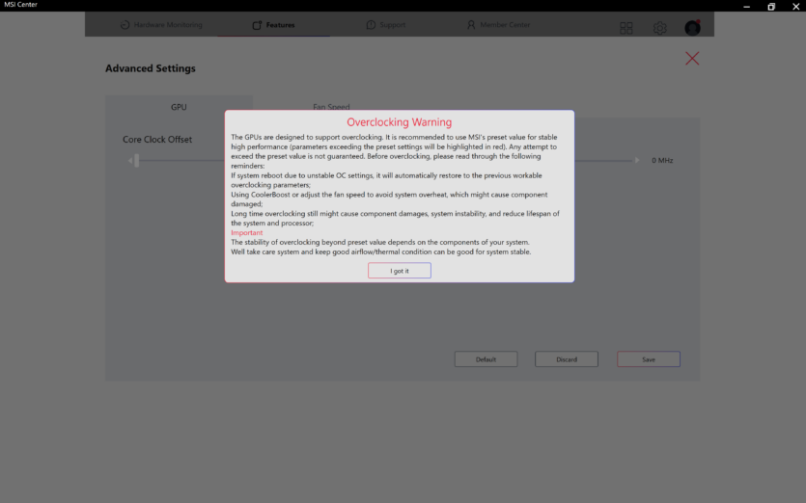Click the Advanced Settings heading
This screenshot has width=806, height=503.
click(x=150, y=68)
